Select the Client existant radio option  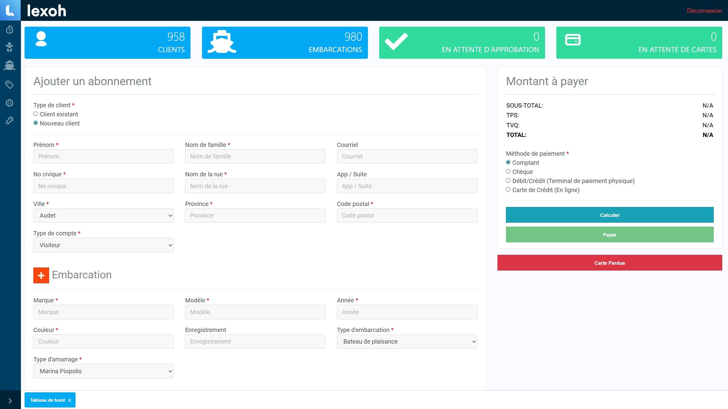(36, 114)
